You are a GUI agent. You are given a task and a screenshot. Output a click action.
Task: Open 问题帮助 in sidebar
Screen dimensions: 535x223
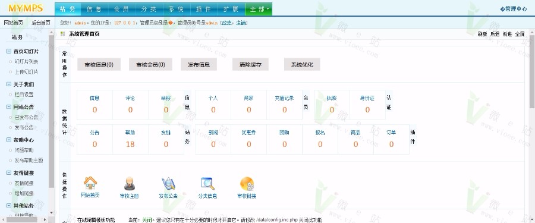coord(24,150)
